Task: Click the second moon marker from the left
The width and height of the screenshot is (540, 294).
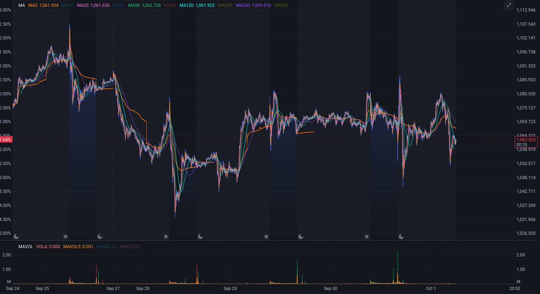Action: point(100,236)
